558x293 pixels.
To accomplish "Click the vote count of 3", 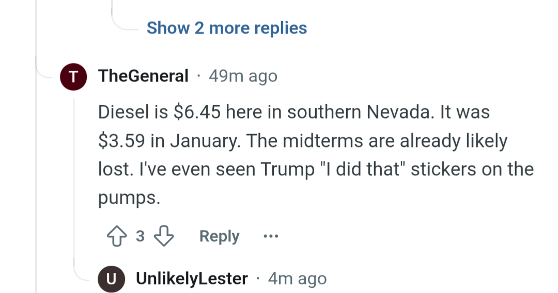I will [x=140, y=237].
